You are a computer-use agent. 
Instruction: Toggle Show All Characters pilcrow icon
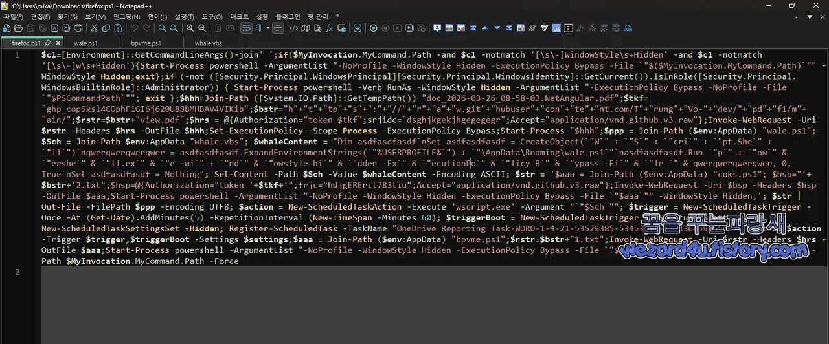tap(258, 28)
